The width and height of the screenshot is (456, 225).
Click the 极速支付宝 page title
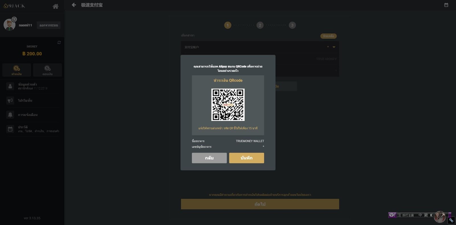click(x=92, y=5)
